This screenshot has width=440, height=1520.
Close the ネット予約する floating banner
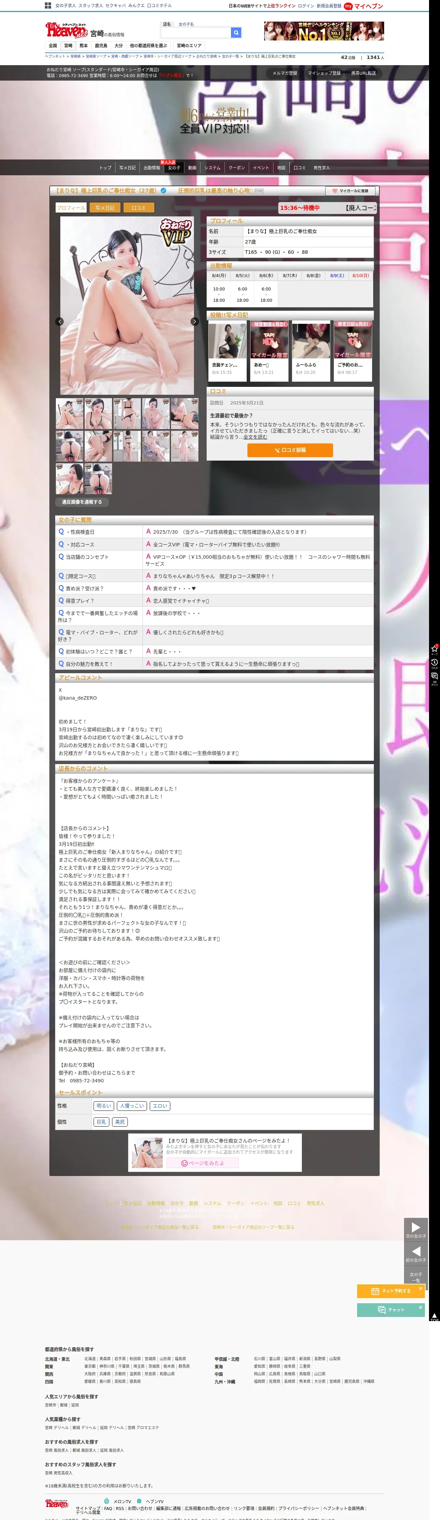pyautogui.click(x=420, y=1289)
